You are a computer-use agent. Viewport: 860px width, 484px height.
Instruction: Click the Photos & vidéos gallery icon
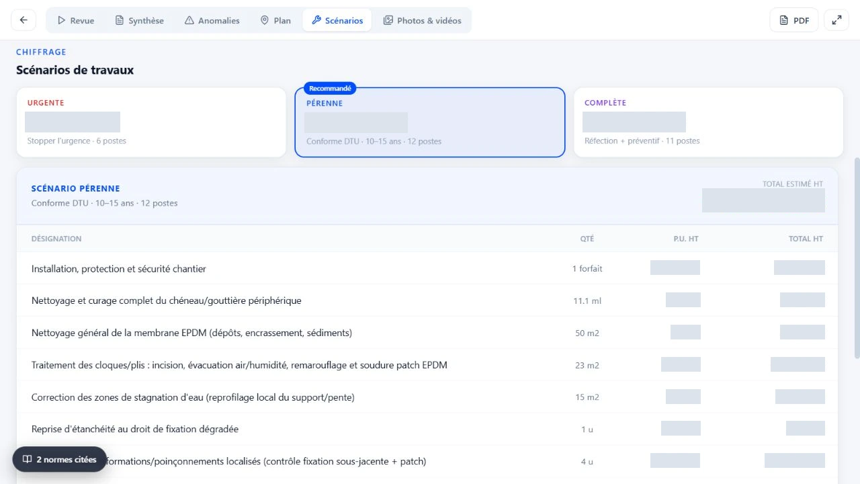click(x=388, y=21)
